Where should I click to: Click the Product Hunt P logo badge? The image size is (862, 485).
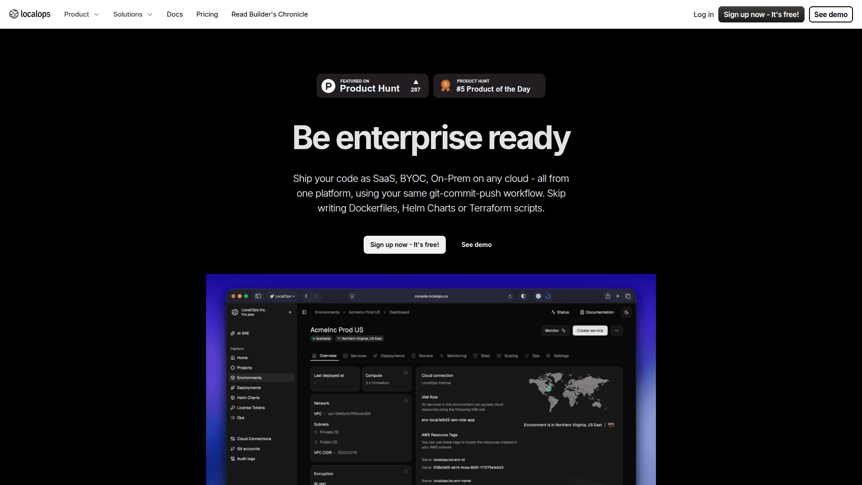point(328,86)
